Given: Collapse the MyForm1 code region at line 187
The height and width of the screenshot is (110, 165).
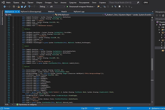Looking at the screenshot, I should tap(13, 65).
